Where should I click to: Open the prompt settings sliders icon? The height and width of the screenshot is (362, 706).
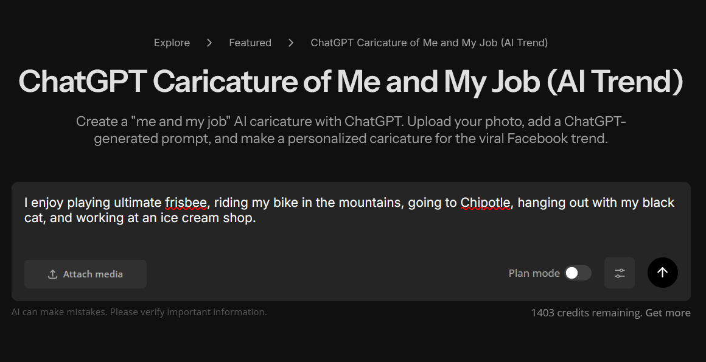[x=620, y=273]
